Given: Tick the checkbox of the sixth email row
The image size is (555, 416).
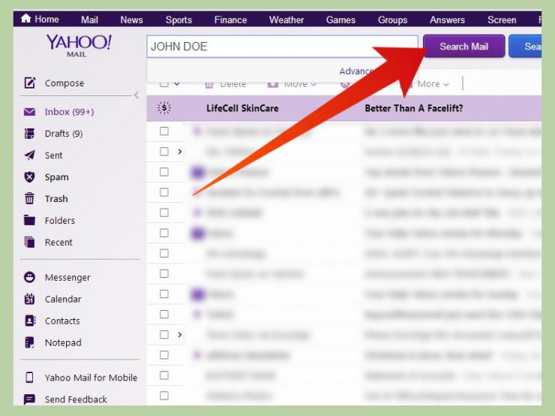Looking at the screenshot, I should click(x=164, y=233).
